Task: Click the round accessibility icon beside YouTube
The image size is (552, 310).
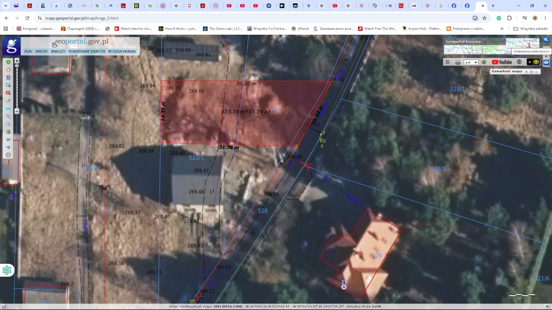Action: click(x=519, y=62)
